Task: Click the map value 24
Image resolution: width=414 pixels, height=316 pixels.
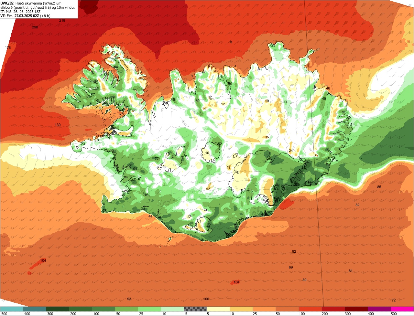Action: pyautogui.click(x=291, y=151)
